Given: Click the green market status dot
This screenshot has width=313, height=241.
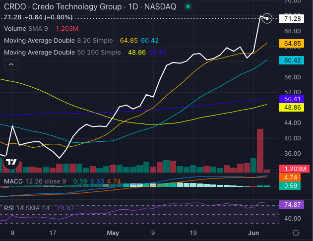Looking at the screenshot, I should [188, 6].
